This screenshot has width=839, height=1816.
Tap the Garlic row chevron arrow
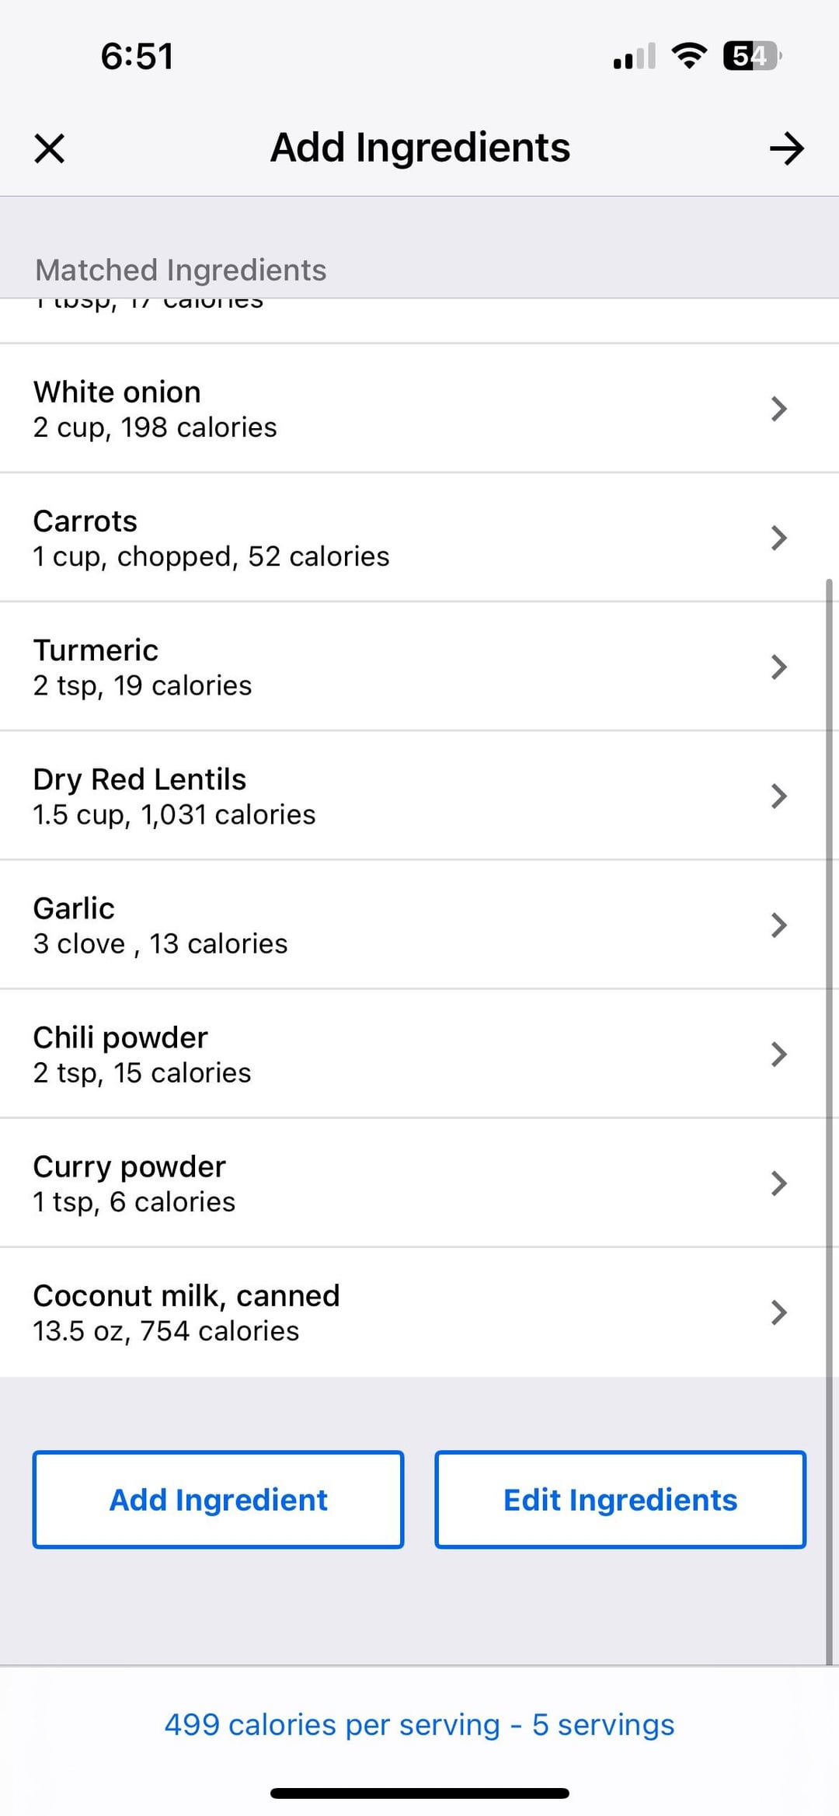point(778,925)
